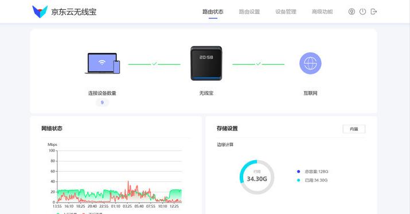Click the 已用:34.30G legend entry

pyautogui.click(x=312, y=180)
